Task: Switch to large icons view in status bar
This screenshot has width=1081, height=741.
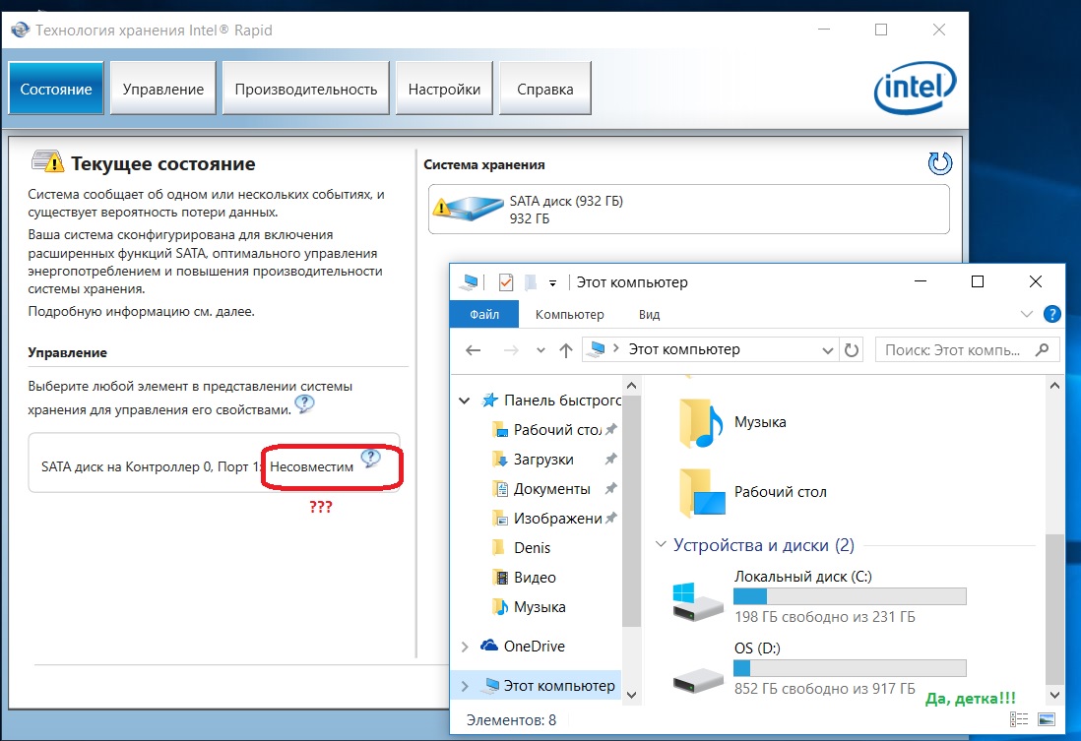Action: [1046, 719]
